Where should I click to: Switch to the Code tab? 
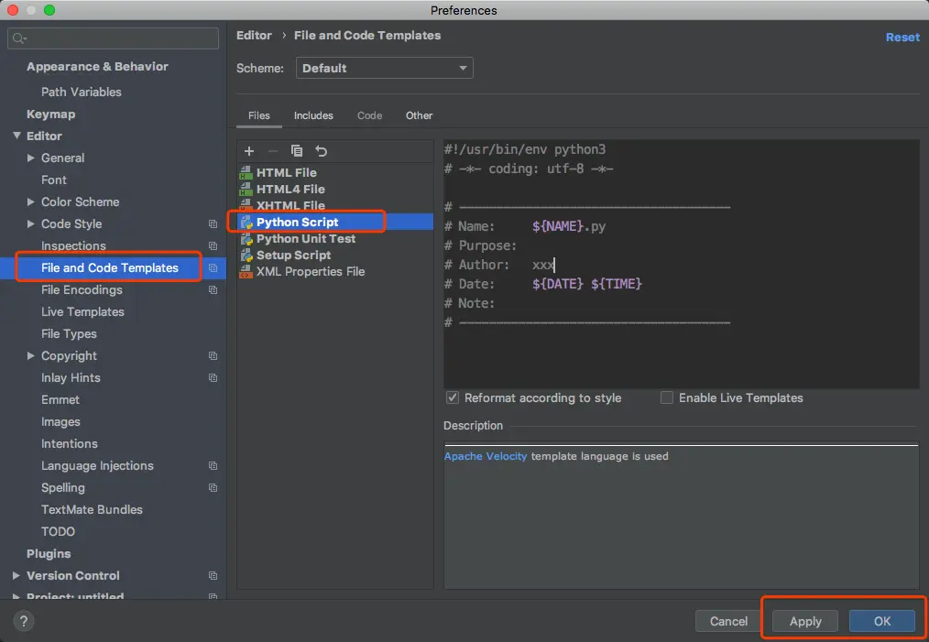point(370,115)
